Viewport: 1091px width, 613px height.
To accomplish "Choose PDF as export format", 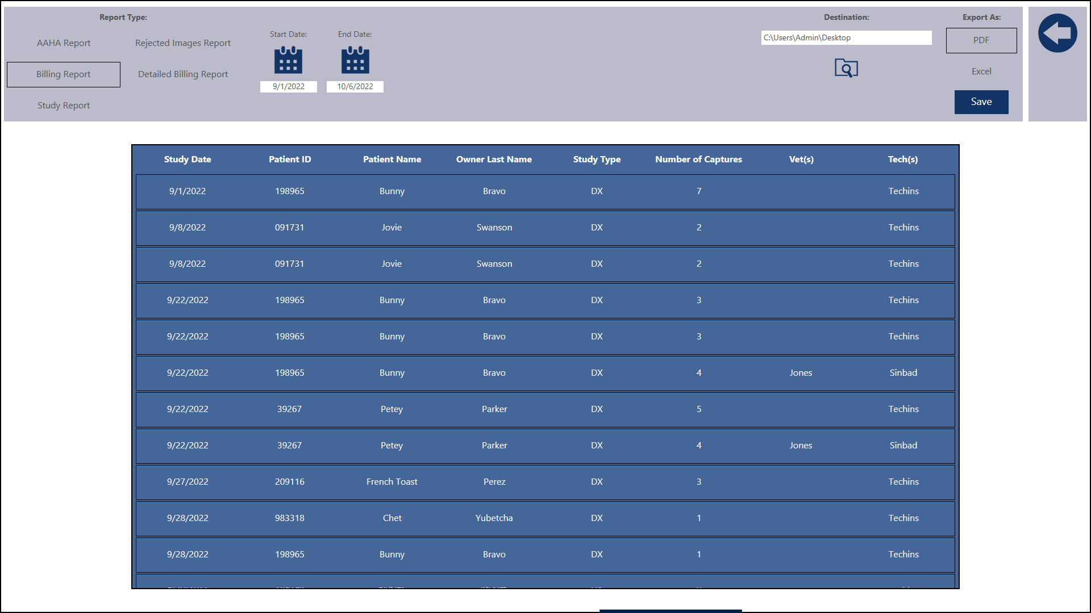I will (981, 40).
